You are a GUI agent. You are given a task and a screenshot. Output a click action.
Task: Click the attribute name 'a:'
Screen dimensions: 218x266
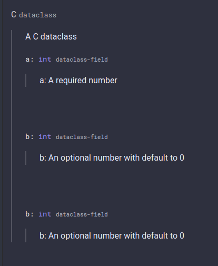coord(29,60)
